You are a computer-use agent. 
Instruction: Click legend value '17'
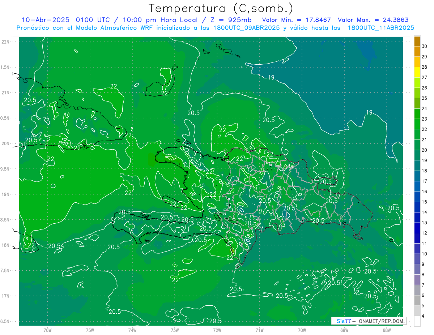[x=425, y=181]
